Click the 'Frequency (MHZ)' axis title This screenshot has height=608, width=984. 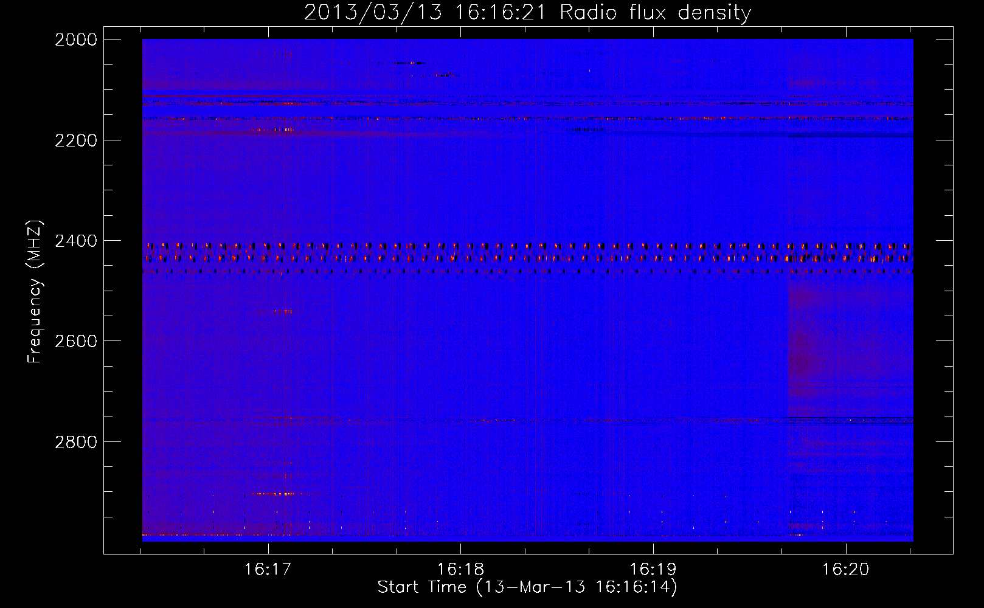click(x=35, y=292)
